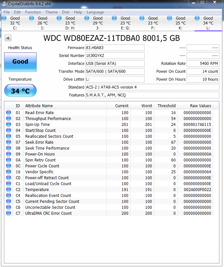Click status icon for Vendor Specific

[9, 172]
